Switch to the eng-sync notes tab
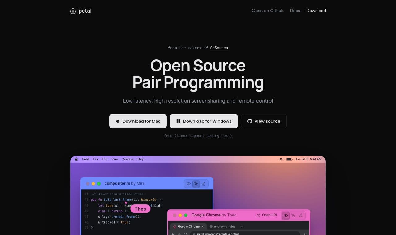The image size is (396, 235). pos(222,226)
